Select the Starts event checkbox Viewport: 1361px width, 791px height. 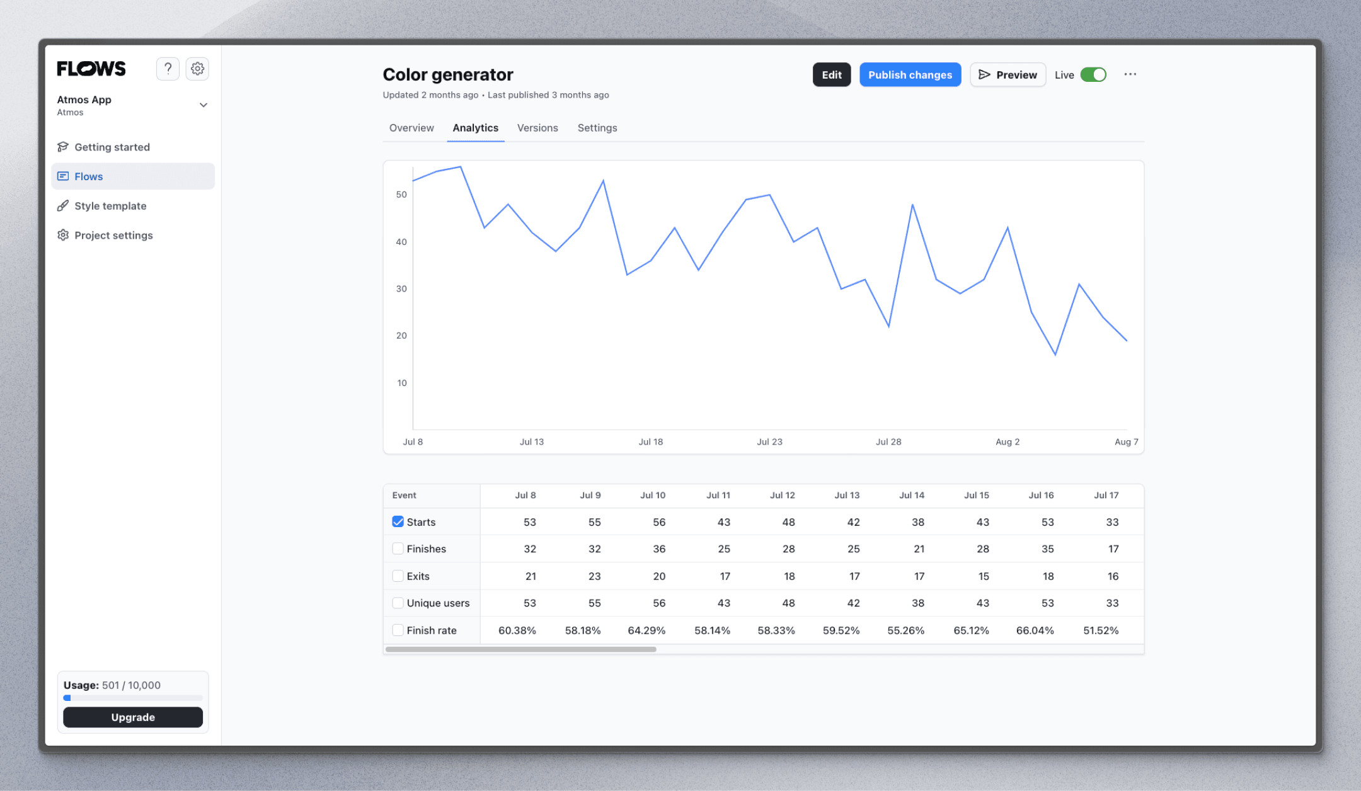click(398, 521)
